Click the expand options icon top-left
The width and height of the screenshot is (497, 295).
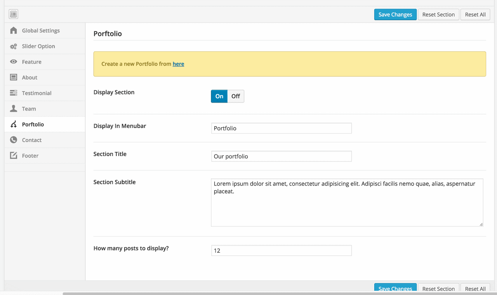coord(14,14)
